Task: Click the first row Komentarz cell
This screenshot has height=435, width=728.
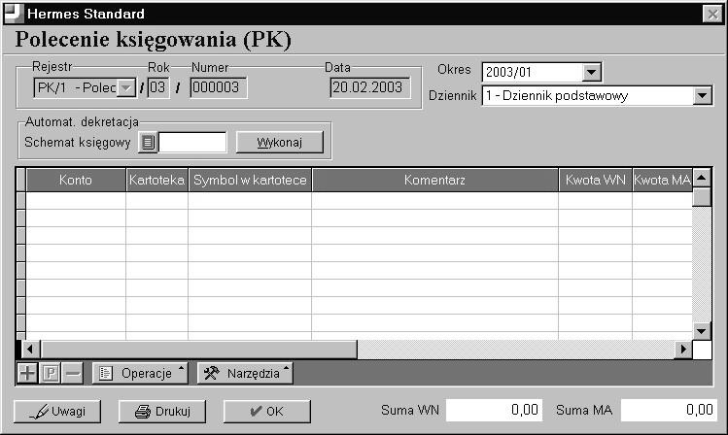Action: pyautogui.click(x=435, y=200)
